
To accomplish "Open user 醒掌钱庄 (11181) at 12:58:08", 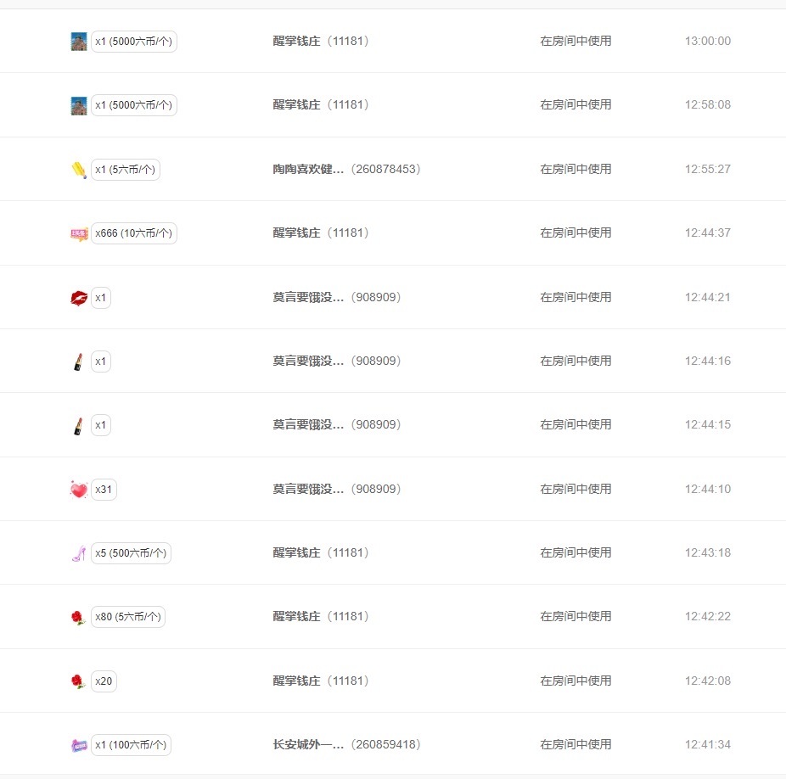I will (x=321, y=104).
